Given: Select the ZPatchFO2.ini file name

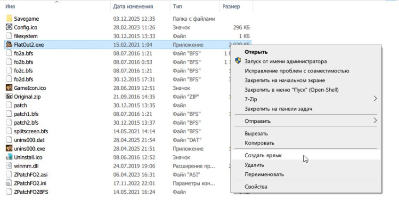Looking at the screenshot, I should click(30, 183).
